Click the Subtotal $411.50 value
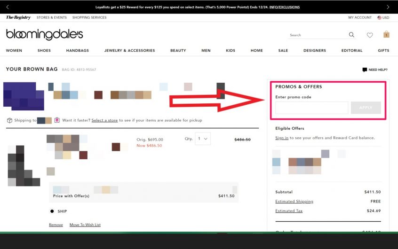 click(x=373, y=192)
